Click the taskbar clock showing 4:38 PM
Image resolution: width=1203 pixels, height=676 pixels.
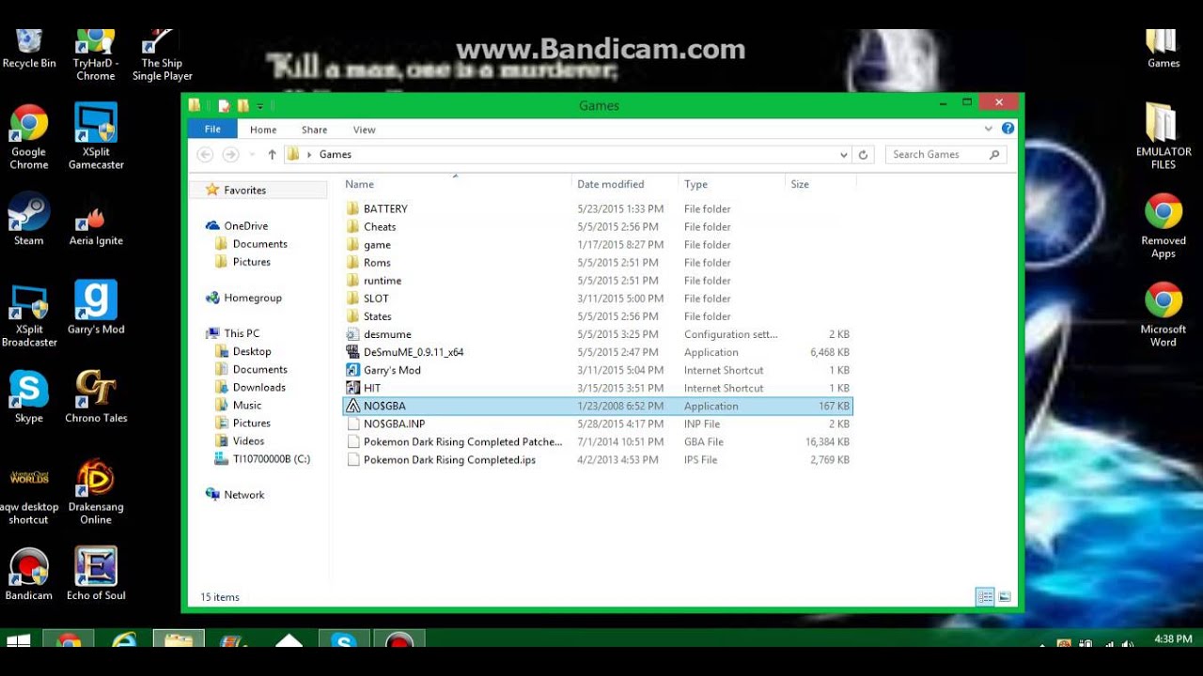pyautogui.click(x=1173, y=639)
